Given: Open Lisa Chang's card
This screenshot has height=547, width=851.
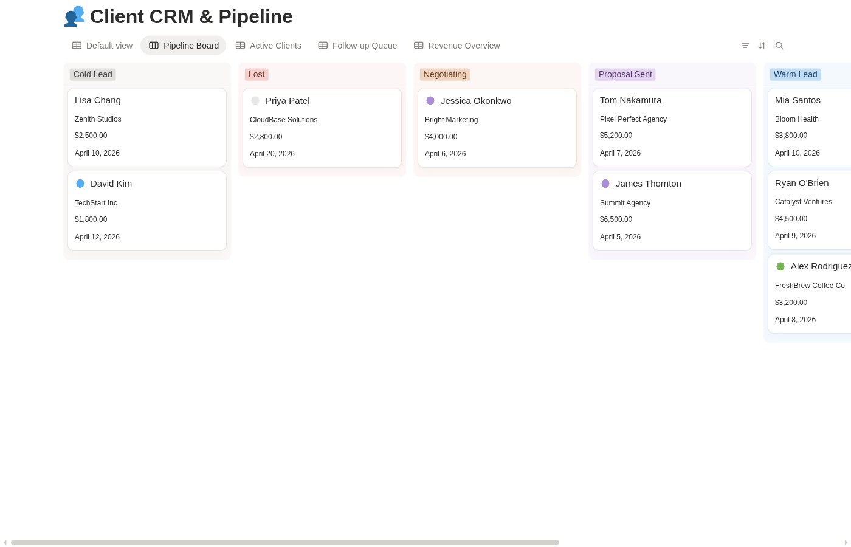Looking at the screenshot, I should pyautogui.click(x=147, y=127).
